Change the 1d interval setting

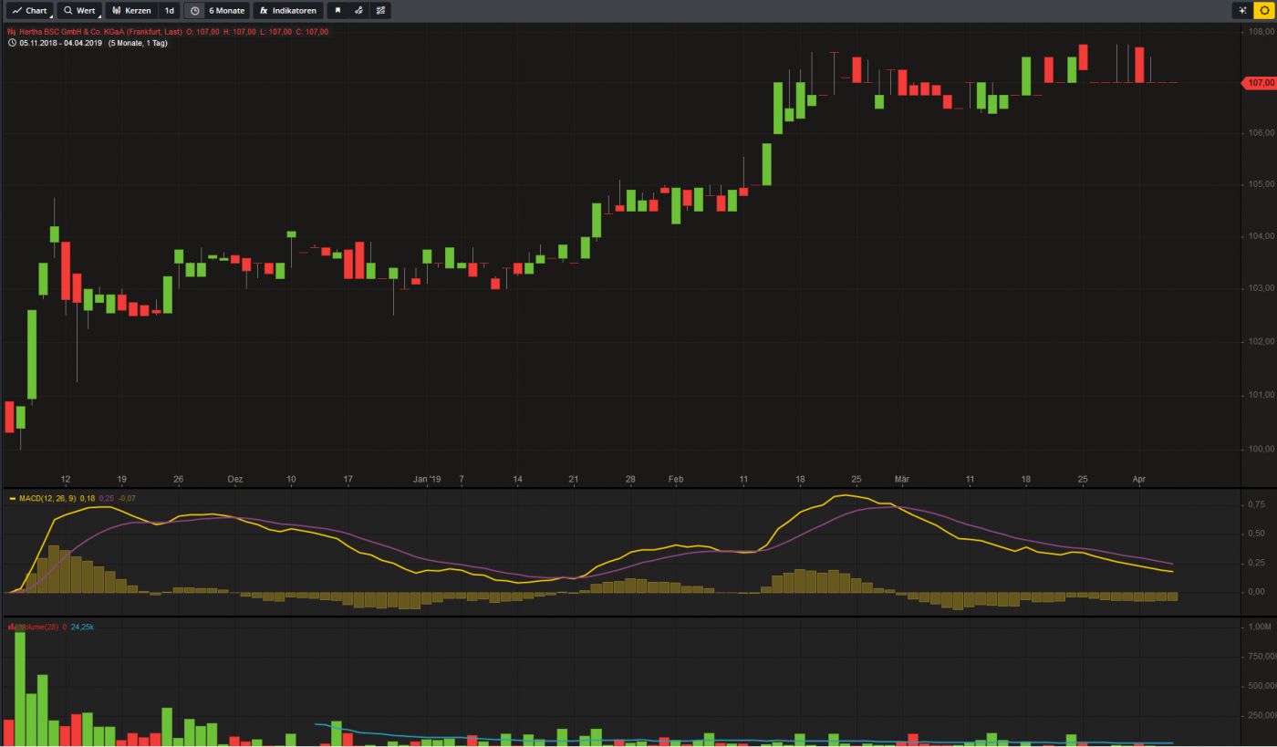click(x=169, y=11)
